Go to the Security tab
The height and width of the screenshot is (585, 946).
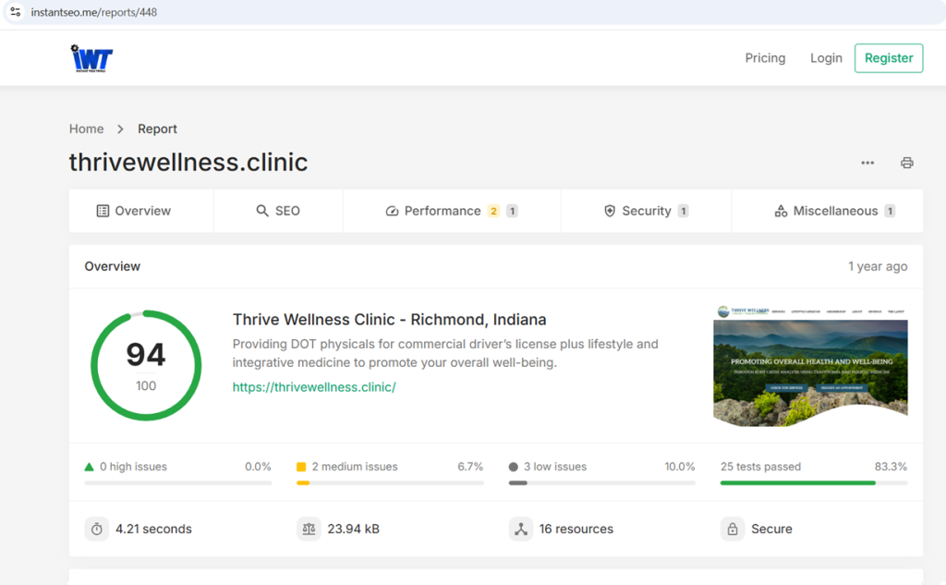point(646,211)
